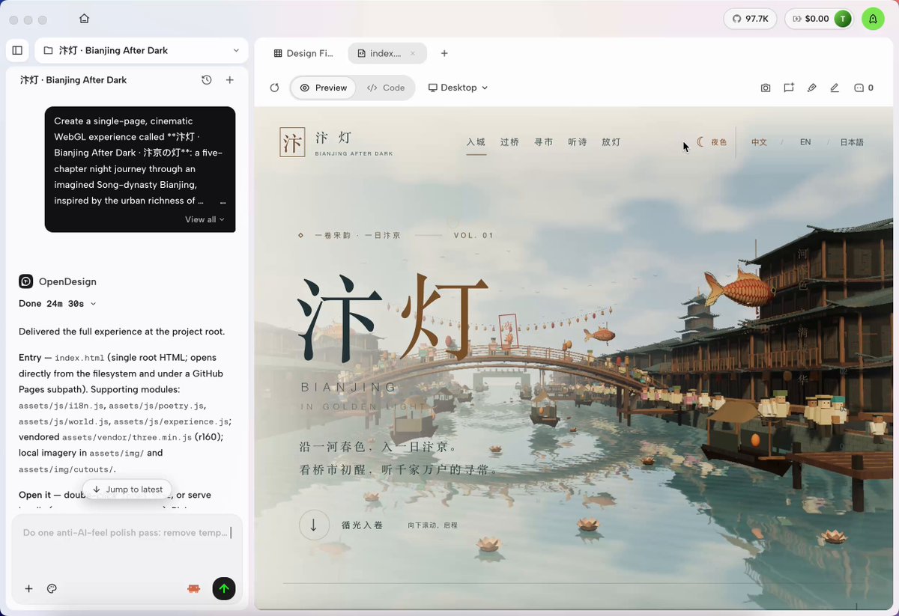Add a new tab with plus
This screenshot has height=616, width=899.
444,53
